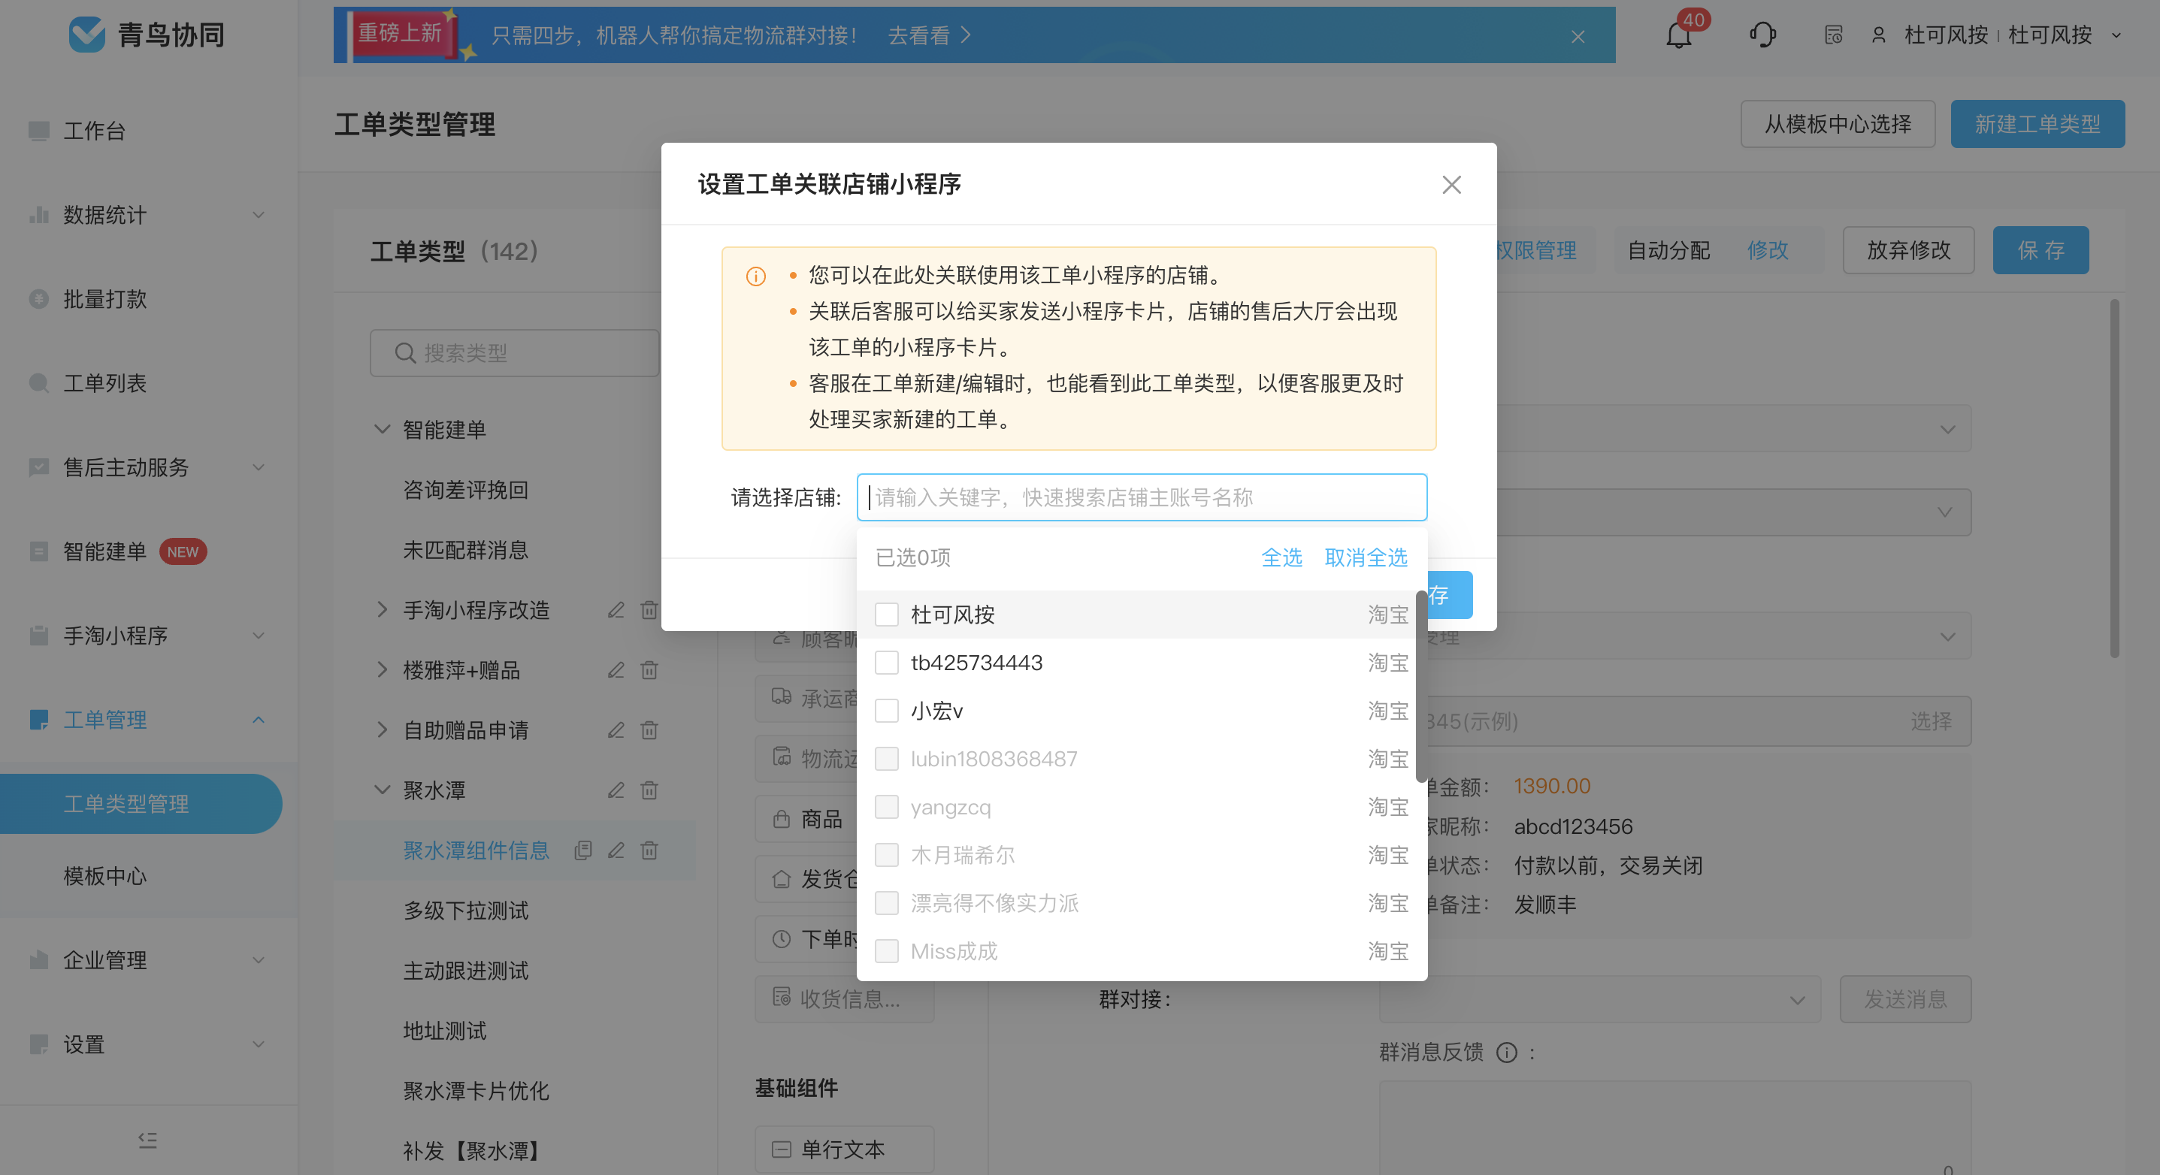This screenshot has width=2160, height=1175.
Task: Expand the 企业管理 sidebar menu
Action: (259, 959)
